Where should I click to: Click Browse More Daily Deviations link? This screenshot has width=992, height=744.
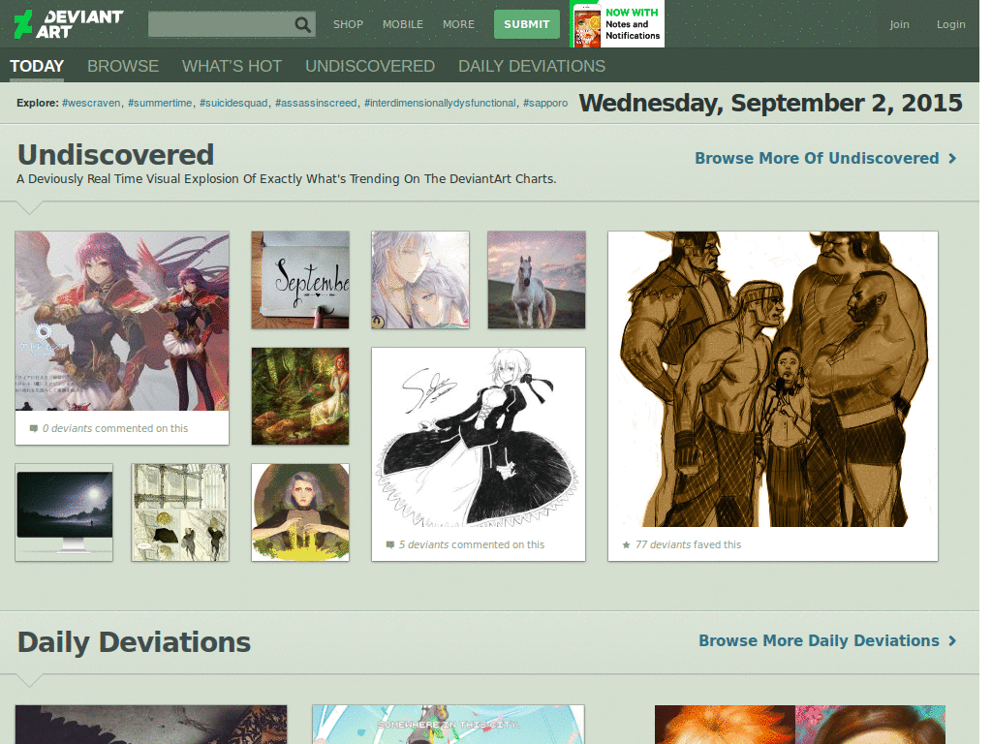point(819,641)
